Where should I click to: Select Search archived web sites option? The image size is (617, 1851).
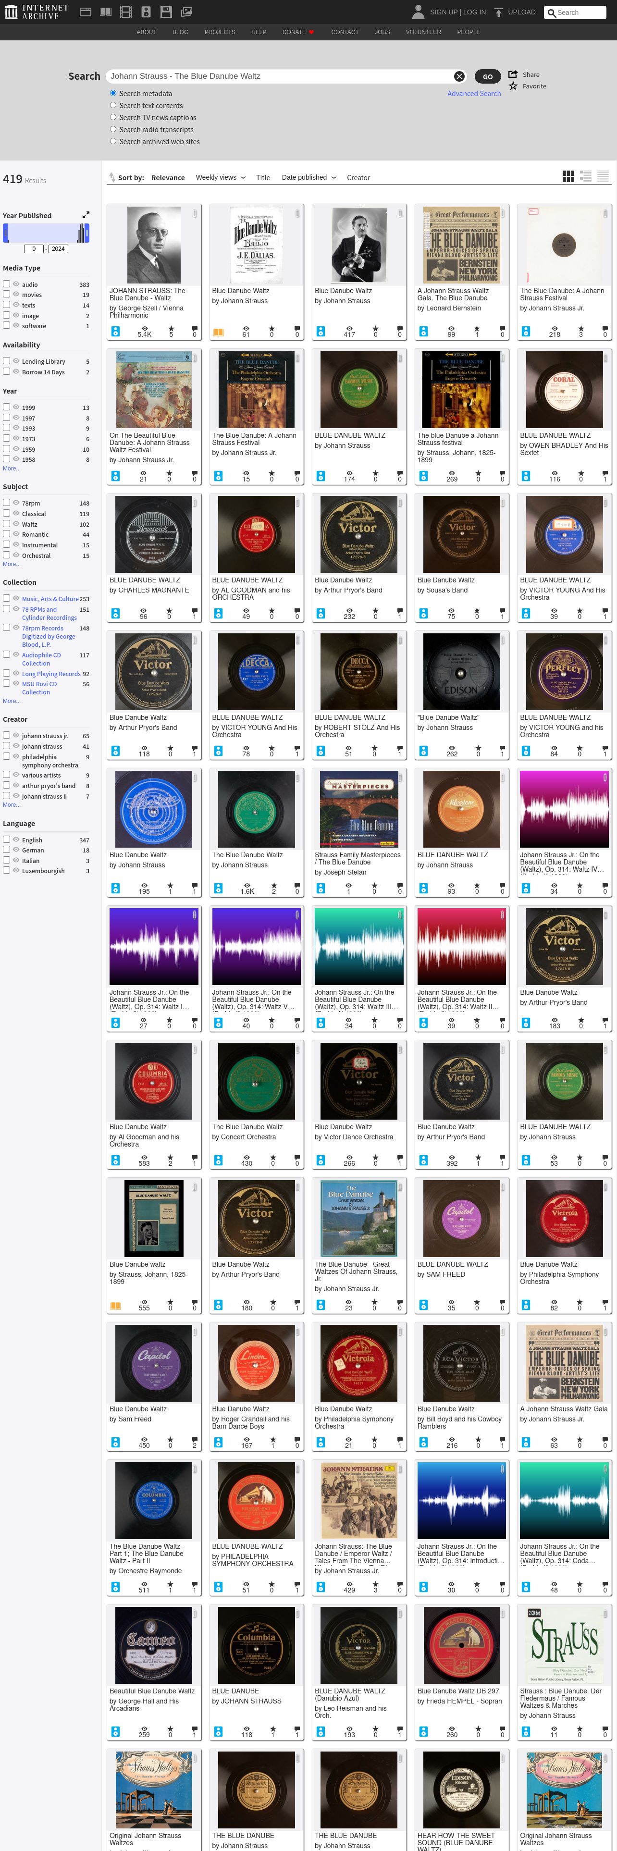113,142
